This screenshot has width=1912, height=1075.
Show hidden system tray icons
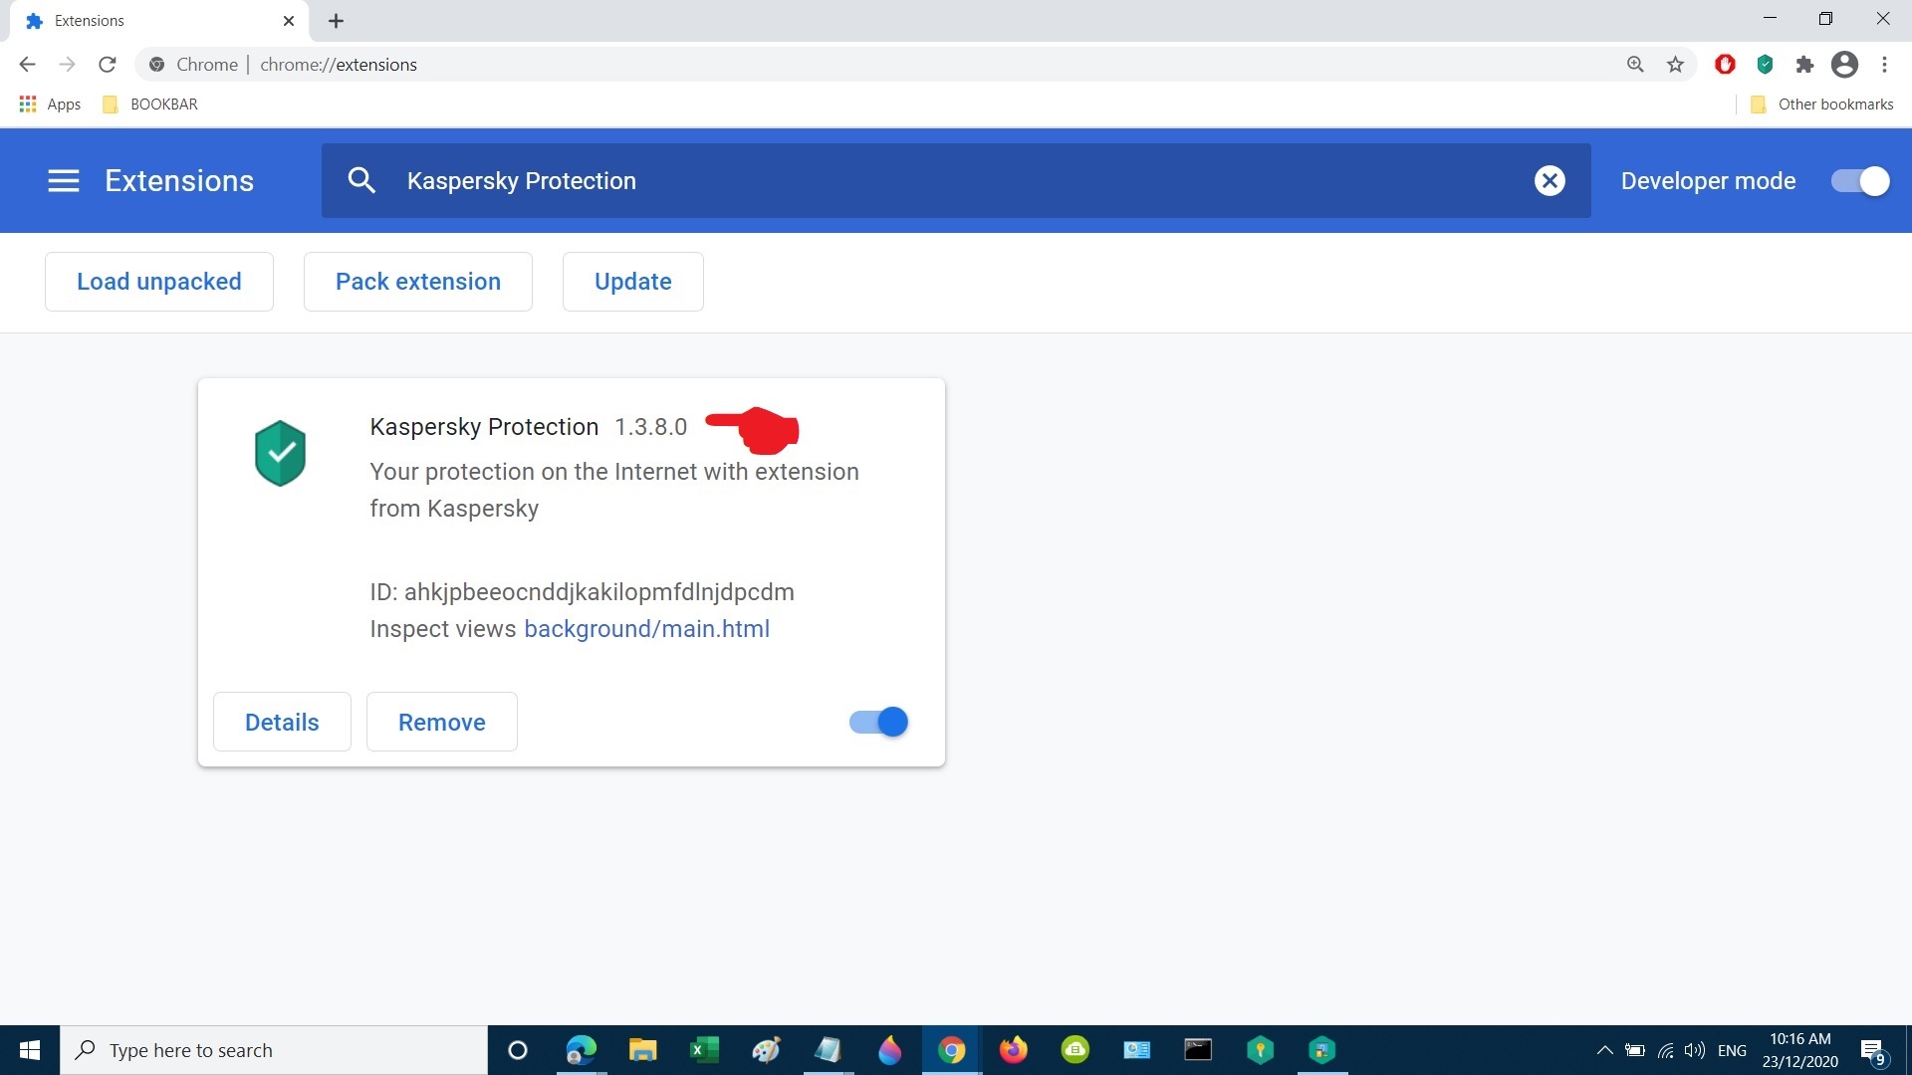[1604, 1050]
